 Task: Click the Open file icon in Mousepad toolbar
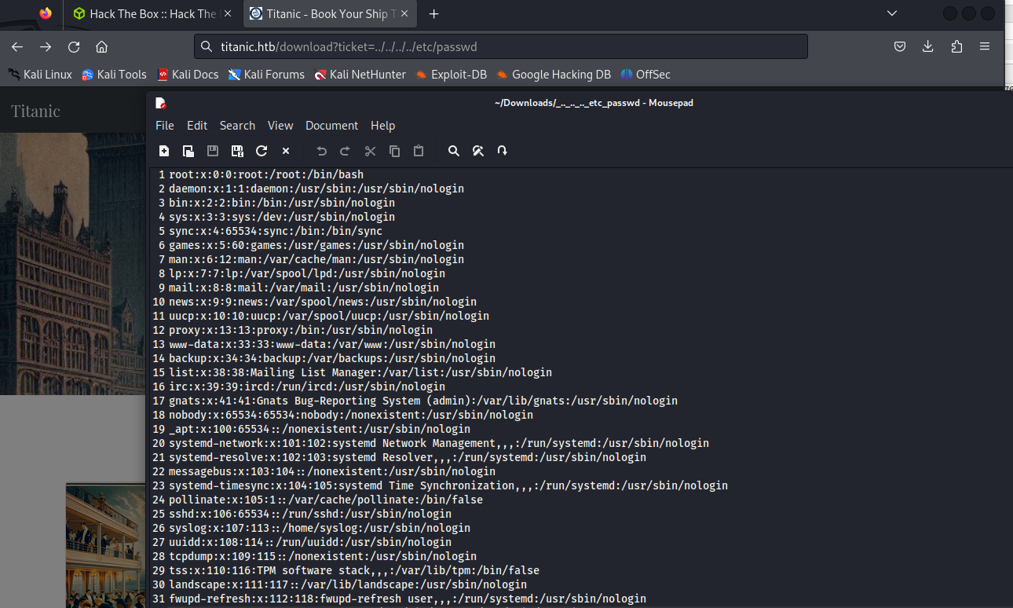[x=188, y=151]
